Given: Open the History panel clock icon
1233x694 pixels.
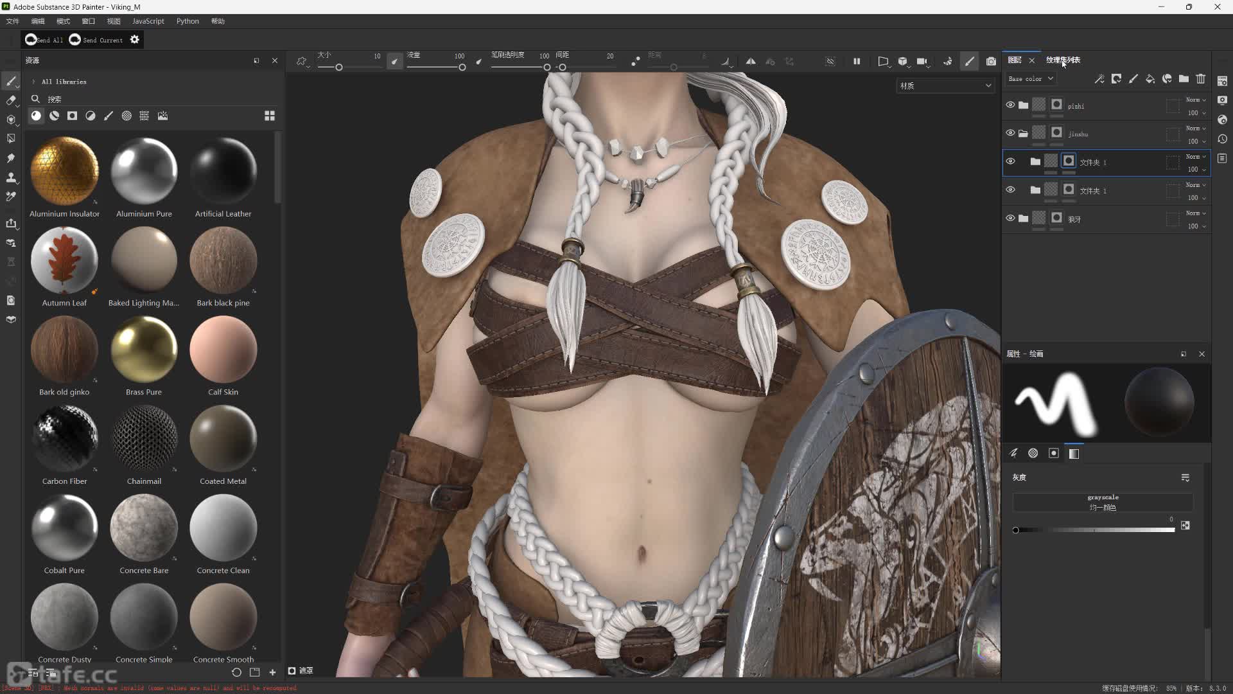Looking at the screenshot, I should click(x=1222, y=139).
